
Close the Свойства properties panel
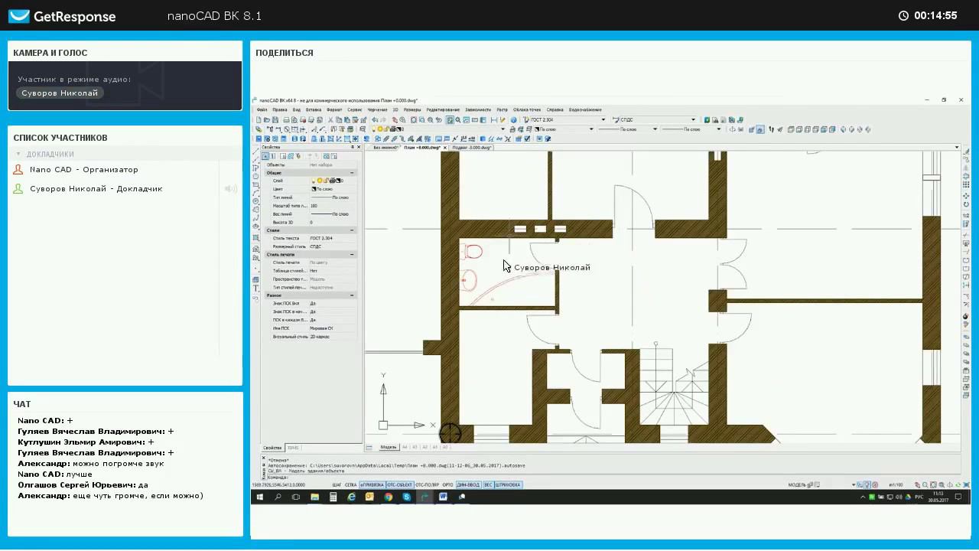359,147
